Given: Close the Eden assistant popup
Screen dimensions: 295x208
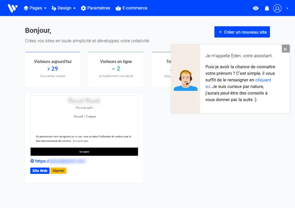Looking at the screenshot, I should coord(285,49).
